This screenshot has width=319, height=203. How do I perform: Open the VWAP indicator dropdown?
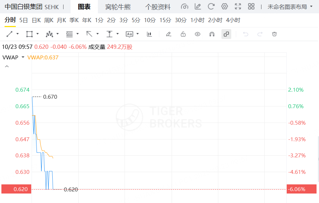point(23,57)
